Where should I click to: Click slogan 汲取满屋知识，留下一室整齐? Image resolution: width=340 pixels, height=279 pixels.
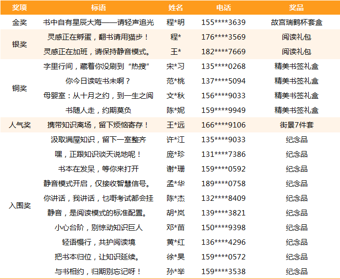click(x=99, y=140)
